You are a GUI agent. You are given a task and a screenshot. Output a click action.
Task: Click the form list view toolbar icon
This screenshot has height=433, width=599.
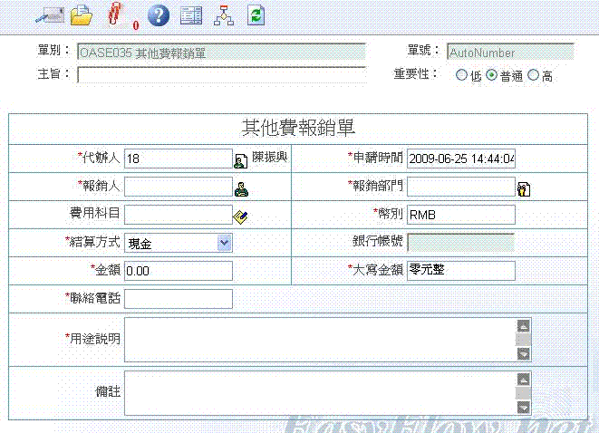tap(190, 14)
